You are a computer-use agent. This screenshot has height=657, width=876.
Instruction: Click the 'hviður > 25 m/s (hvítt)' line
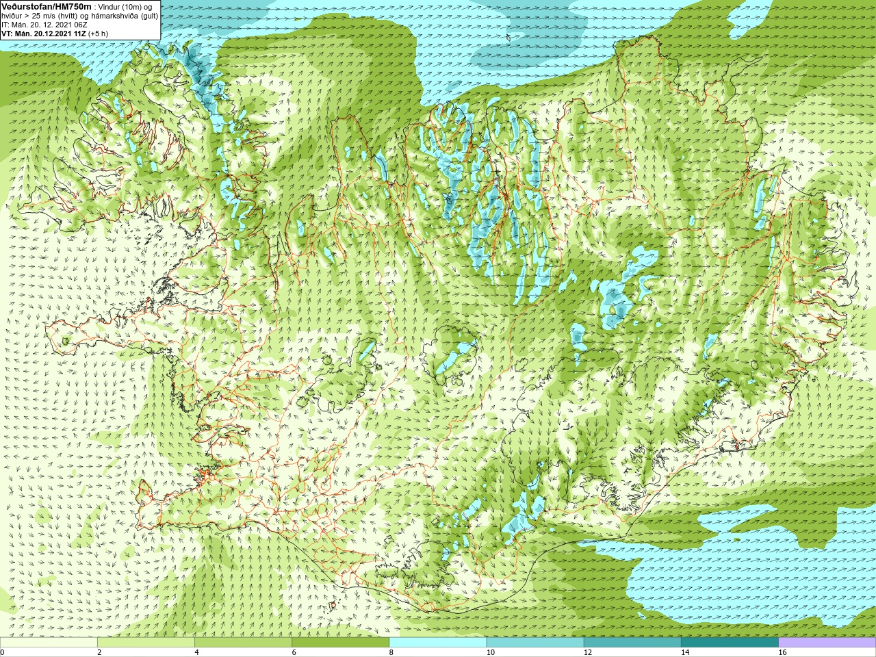pos(40,16)
